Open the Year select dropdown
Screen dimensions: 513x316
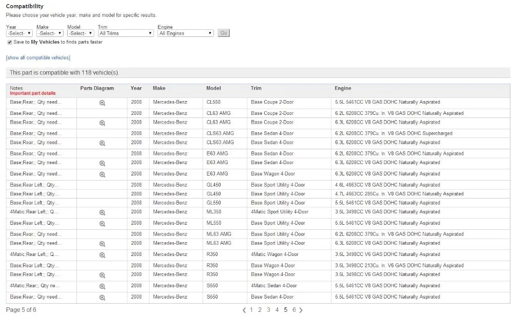[19, 33]
